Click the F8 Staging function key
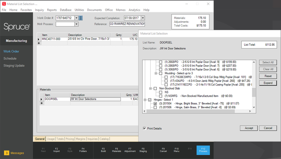Viewport: 281px width, 159px height. click(x=143, y=150)
